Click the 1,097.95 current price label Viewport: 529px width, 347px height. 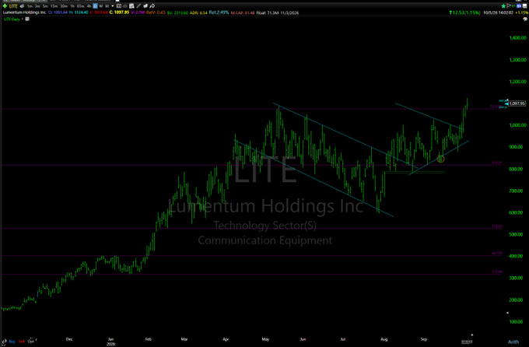517,103
